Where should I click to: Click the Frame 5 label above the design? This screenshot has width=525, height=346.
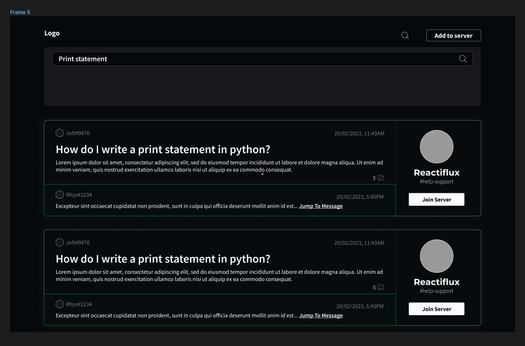(20, 12)
